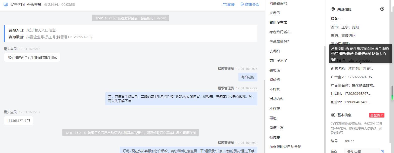This screenshot has width=394, height=153.
Task: Copy the 姓名 field value icon
Action: point(382,151)
